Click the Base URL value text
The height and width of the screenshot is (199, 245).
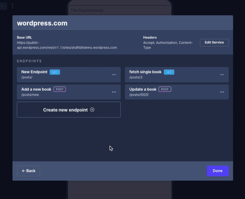67,45
